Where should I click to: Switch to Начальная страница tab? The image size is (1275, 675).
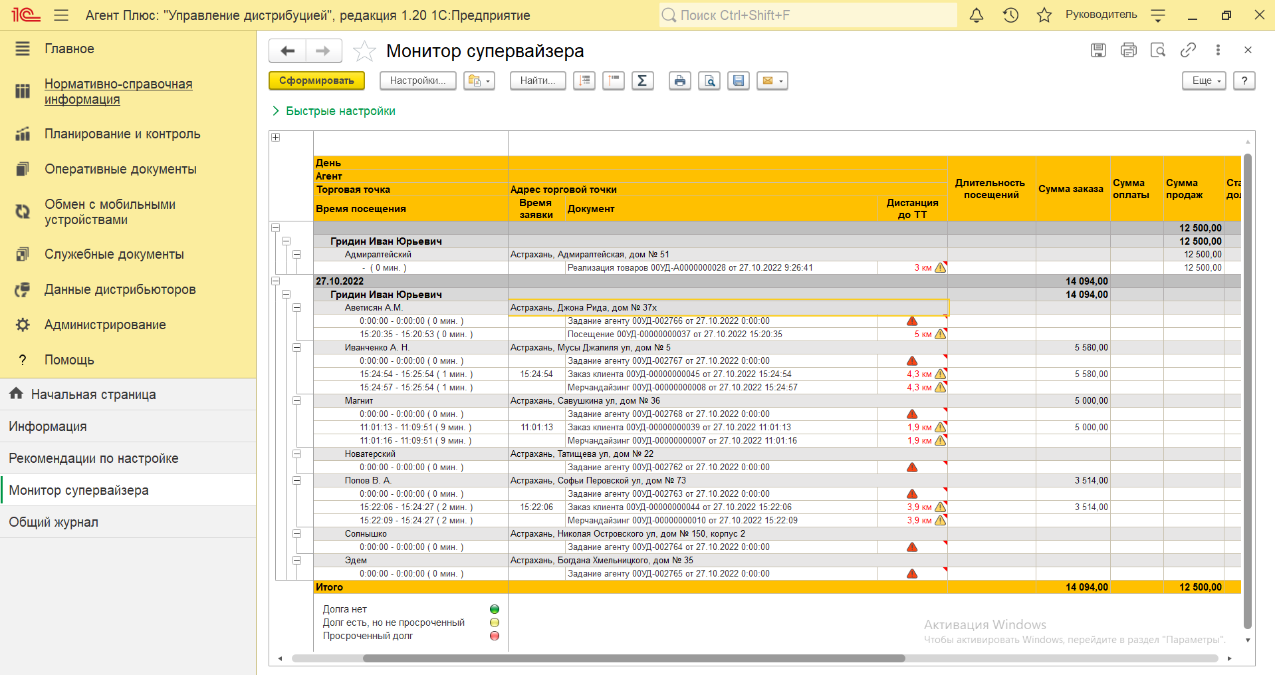128,394
